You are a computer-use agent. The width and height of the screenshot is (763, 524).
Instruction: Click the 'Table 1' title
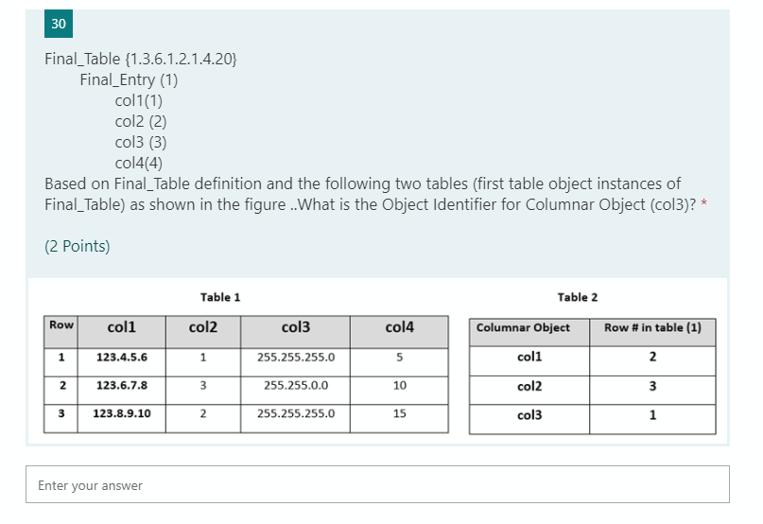pos(220,298)
